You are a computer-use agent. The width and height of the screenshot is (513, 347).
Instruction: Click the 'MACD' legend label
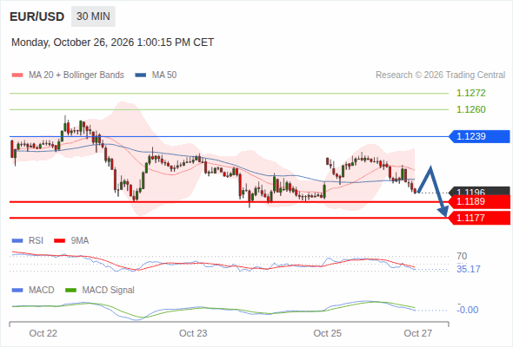pyautogui.click(x=42, y=291)
